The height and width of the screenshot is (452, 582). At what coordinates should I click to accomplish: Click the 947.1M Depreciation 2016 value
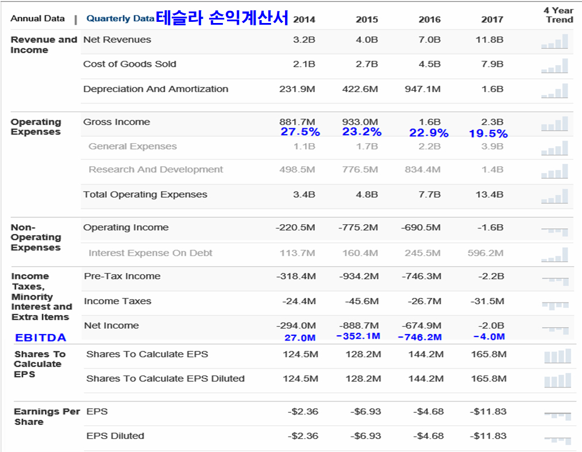click(x=423, y=89)
